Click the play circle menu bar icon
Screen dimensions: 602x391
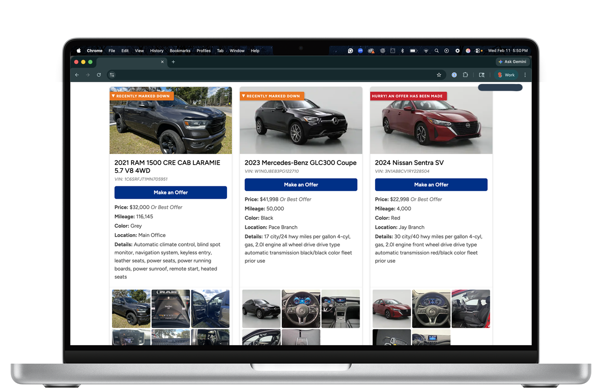(447, 51)
